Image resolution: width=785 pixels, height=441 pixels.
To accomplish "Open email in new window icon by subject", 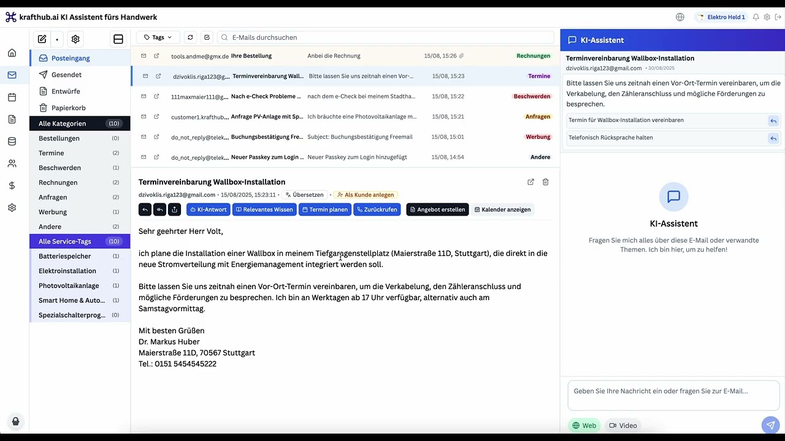I will tap(530, 182).
